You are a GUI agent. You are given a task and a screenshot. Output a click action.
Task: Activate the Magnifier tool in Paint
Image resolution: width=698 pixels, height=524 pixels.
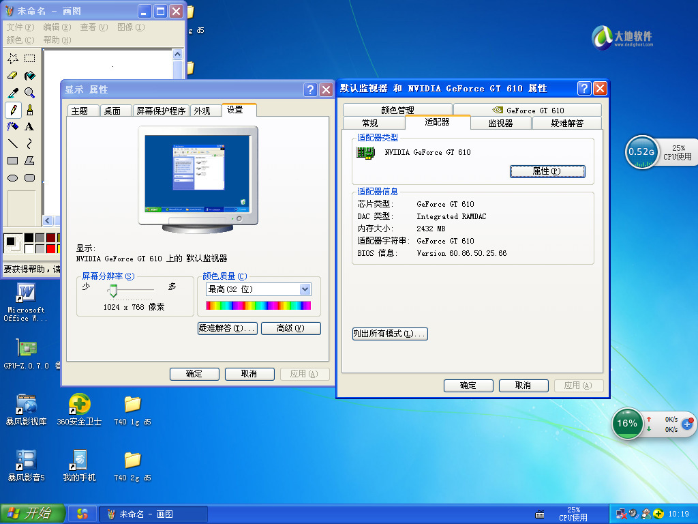pos(30,93)
